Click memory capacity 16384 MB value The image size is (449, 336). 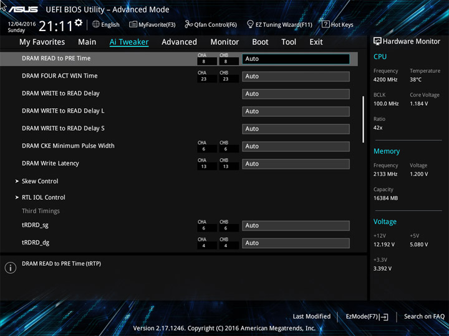[x=385, y=198]
